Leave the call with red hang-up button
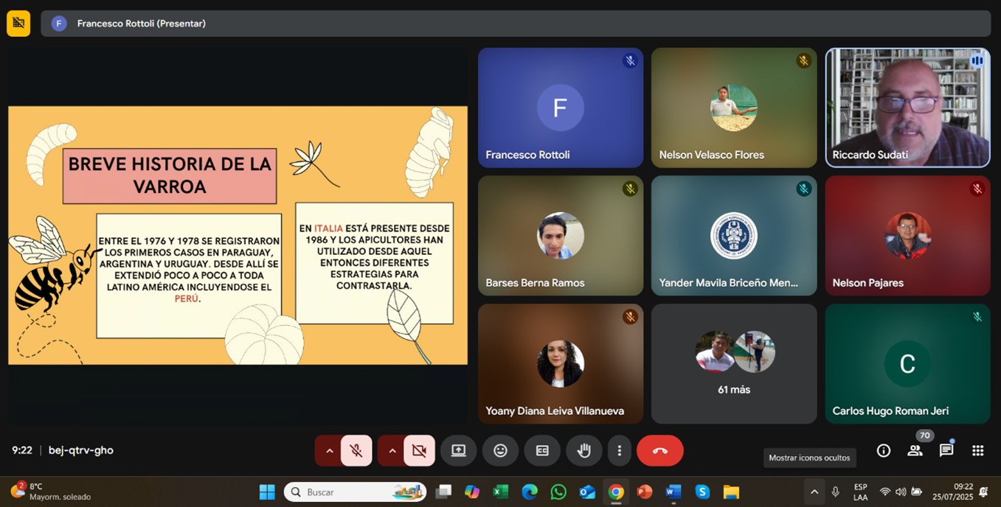1001x507 pixels. click(660, 451)
